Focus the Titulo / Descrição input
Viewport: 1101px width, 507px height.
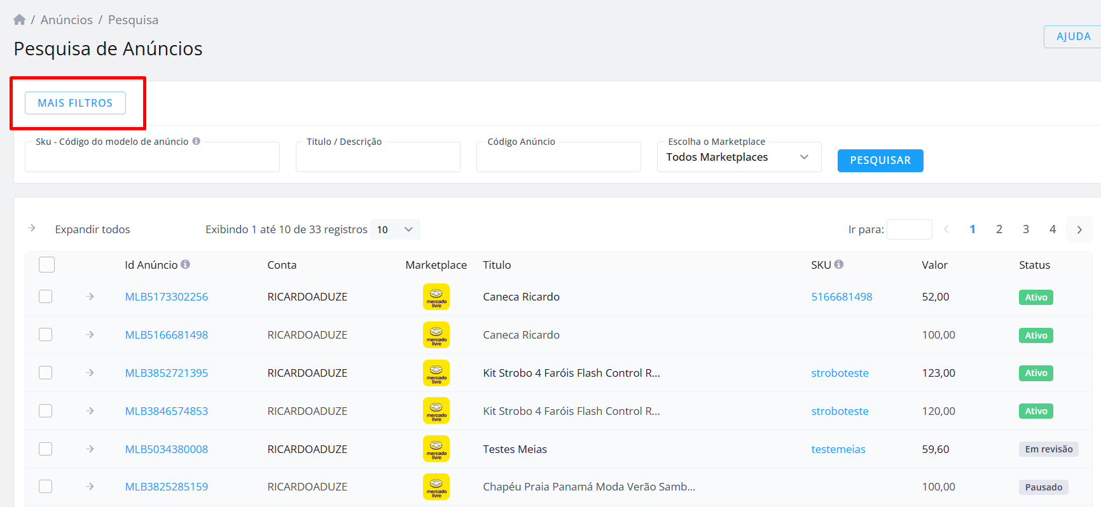(x=378, y=157)
